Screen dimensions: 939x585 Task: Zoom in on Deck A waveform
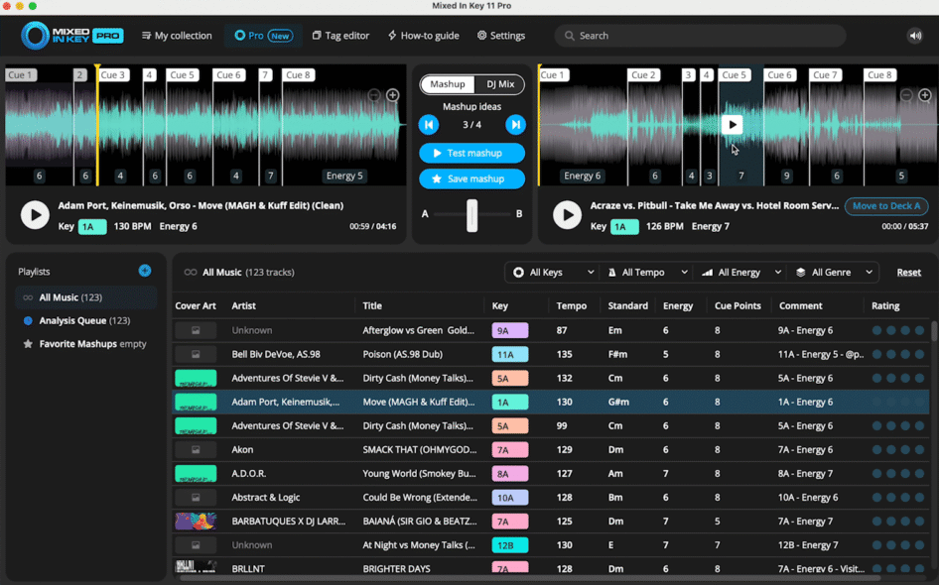[393, 95]
